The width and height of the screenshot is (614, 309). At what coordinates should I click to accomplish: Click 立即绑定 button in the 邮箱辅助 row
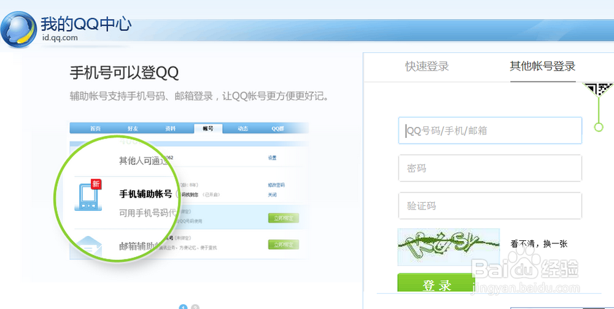(284, 245)
